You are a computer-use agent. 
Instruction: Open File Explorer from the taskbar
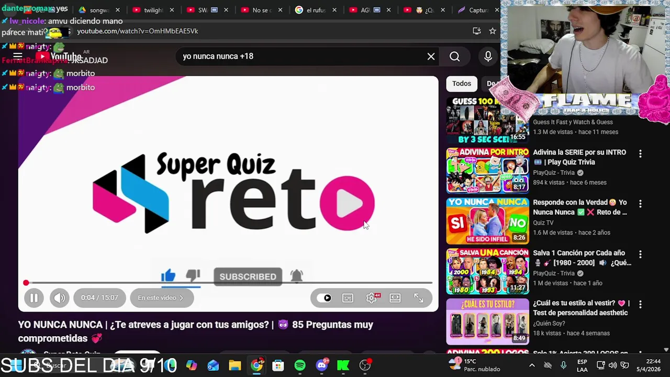point(234,365)
